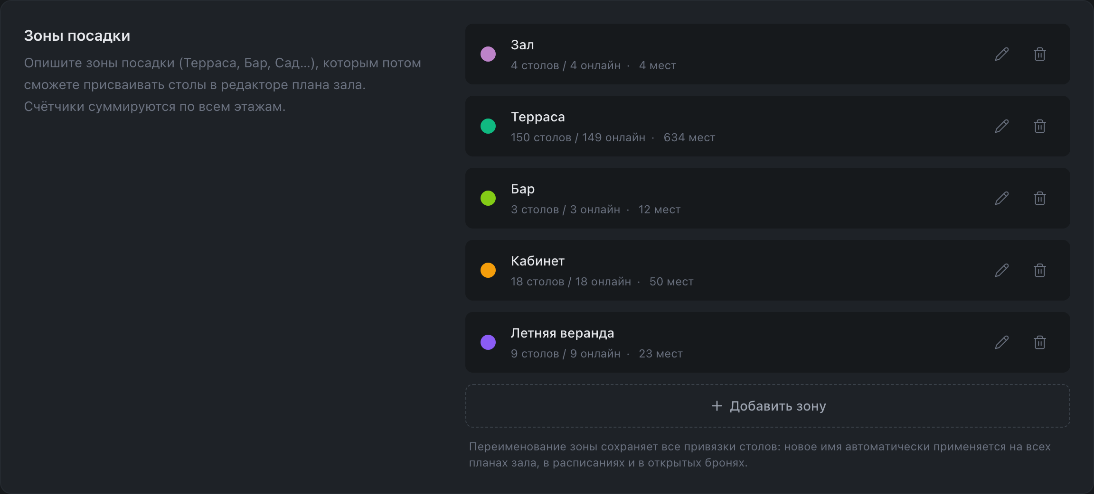Screen dimensions: 1094x494
Task: Edit the Терраса zone
Action: tap(1002, 126)
